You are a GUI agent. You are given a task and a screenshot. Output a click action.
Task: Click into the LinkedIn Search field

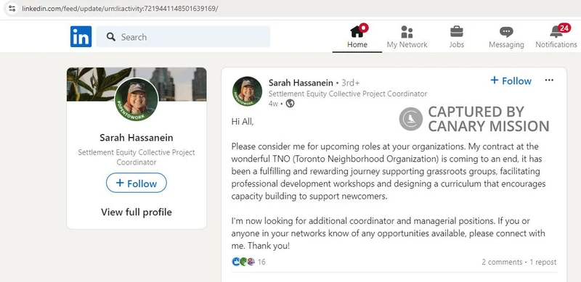(183, 37)
